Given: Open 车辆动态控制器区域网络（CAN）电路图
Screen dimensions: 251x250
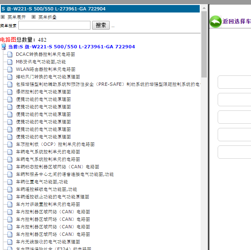Looking at the screenshot, I should pyautogui.click(x=58, y=167).
